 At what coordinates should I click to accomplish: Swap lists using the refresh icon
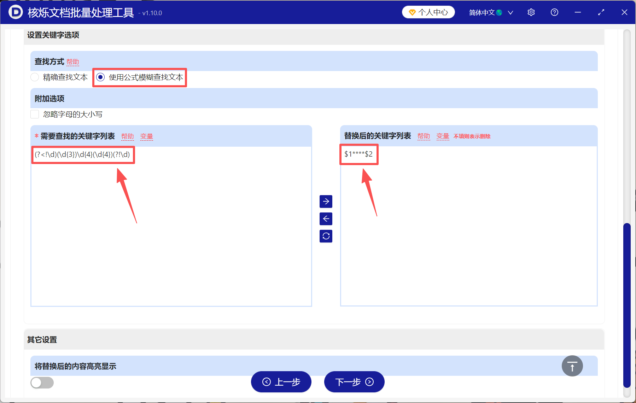pyautogui.click(x=326, y=236)
